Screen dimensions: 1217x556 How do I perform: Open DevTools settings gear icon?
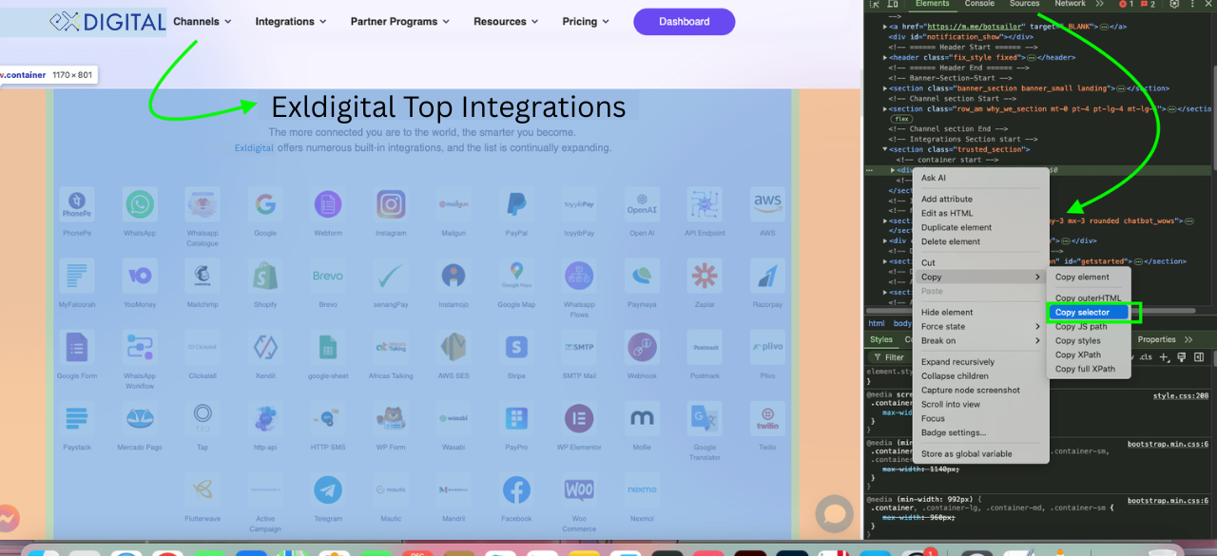pyautogui.click(x=1174, y=5)
